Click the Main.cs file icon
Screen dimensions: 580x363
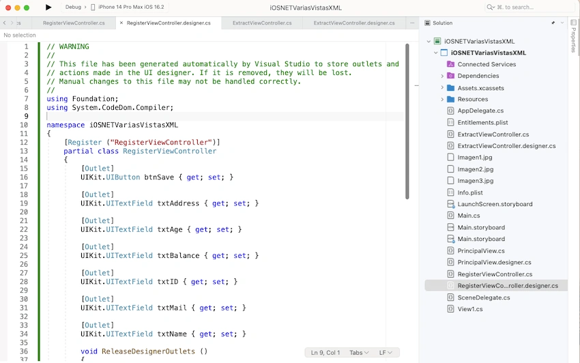[x=450, y=216]
